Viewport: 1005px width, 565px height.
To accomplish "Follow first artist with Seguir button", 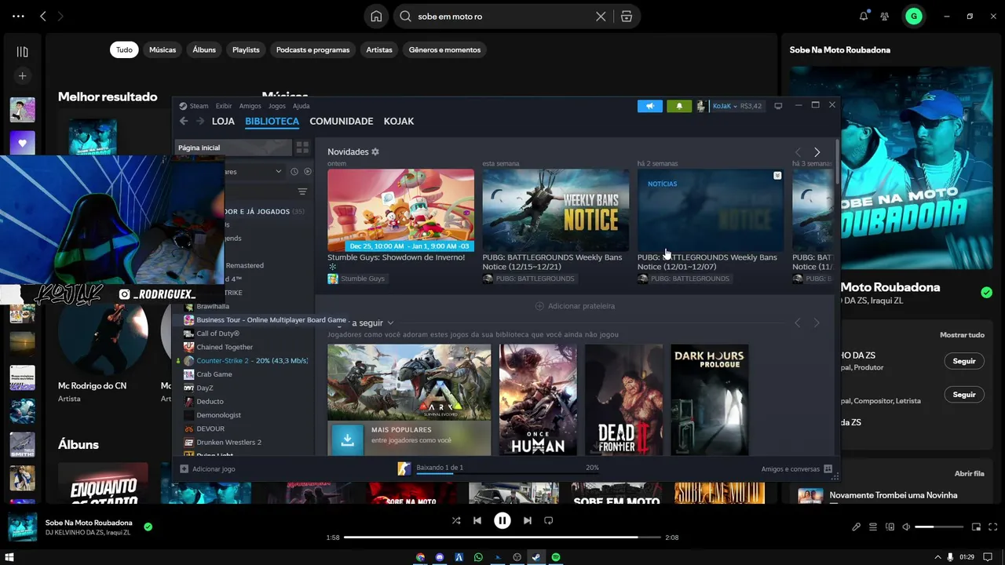I will [x=964, y=361].
